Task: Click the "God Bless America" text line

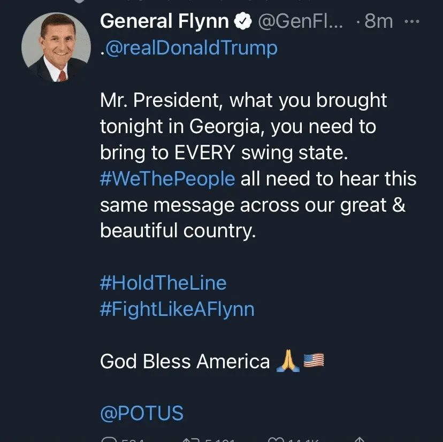Action: pyautogui.click(x=185, y=362)
